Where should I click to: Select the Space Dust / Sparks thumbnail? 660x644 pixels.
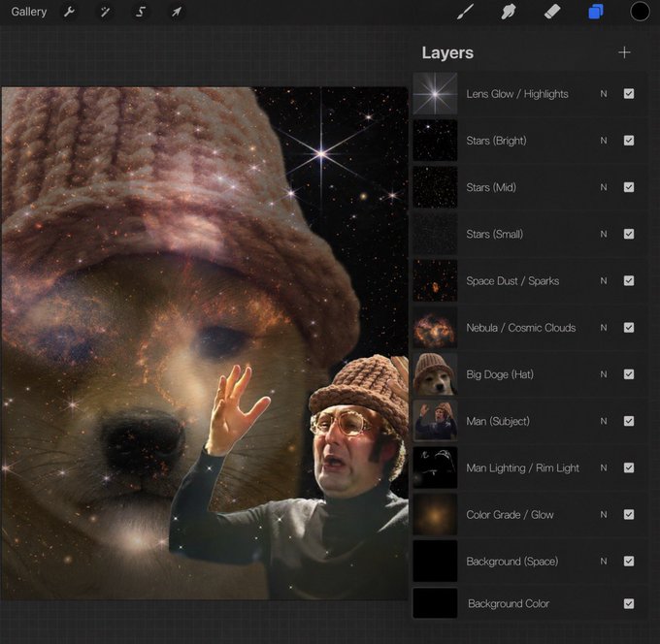point(435,280)
